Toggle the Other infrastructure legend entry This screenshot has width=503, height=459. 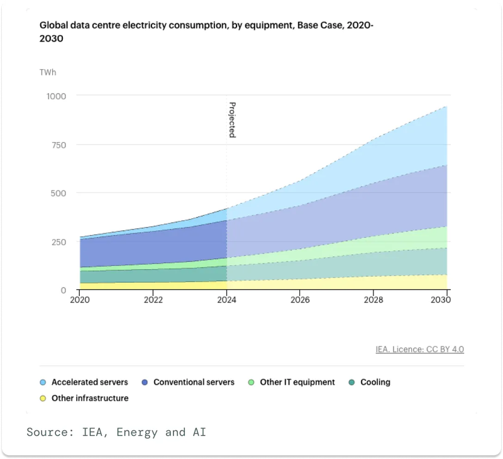(84, 398)
